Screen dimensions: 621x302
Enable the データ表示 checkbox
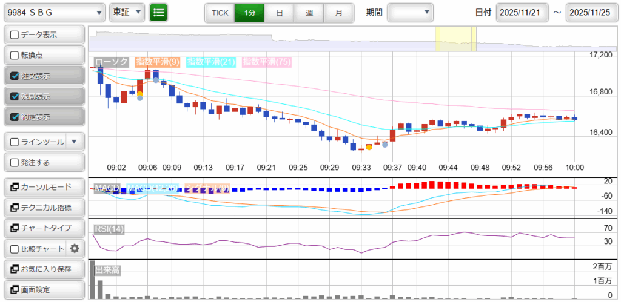tap(15, 35)
